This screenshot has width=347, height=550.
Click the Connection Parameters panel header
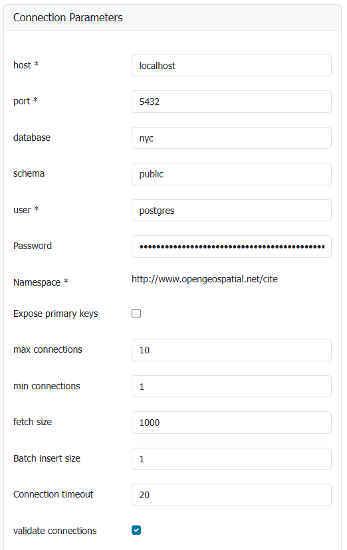[x=173, y=17]
